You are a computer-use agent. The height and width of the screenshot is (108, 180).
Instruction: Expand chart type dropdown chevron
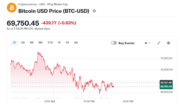(149, 43)
